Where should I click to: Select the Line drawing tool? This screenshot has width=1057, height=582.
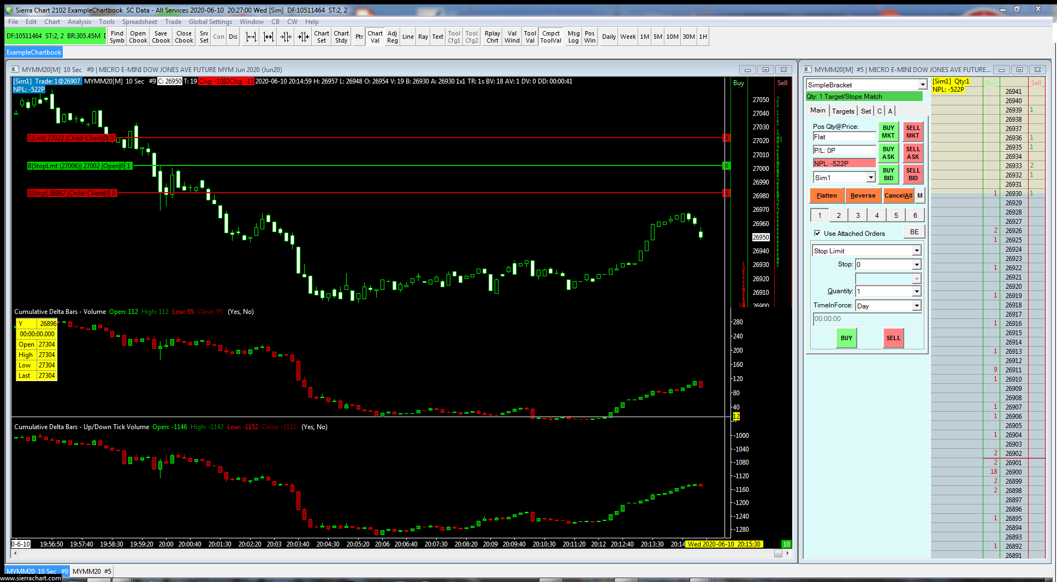[x=408, y=37]
